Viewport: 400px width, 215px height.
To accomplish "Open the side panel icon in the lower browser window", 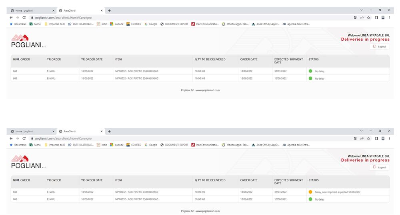I will tap(376, 138).
